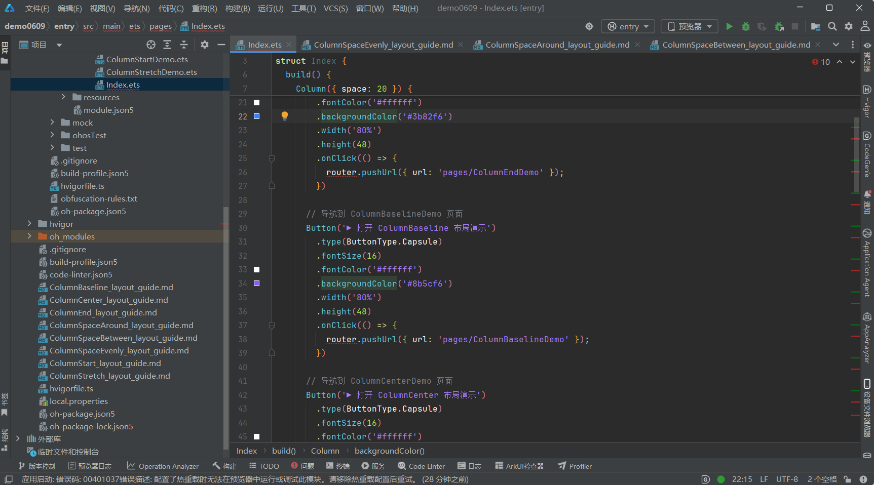The height and width of the screenshot is (485, 874).
Task: Open Hvigor side panel
Action: click(x=867, y=101)
